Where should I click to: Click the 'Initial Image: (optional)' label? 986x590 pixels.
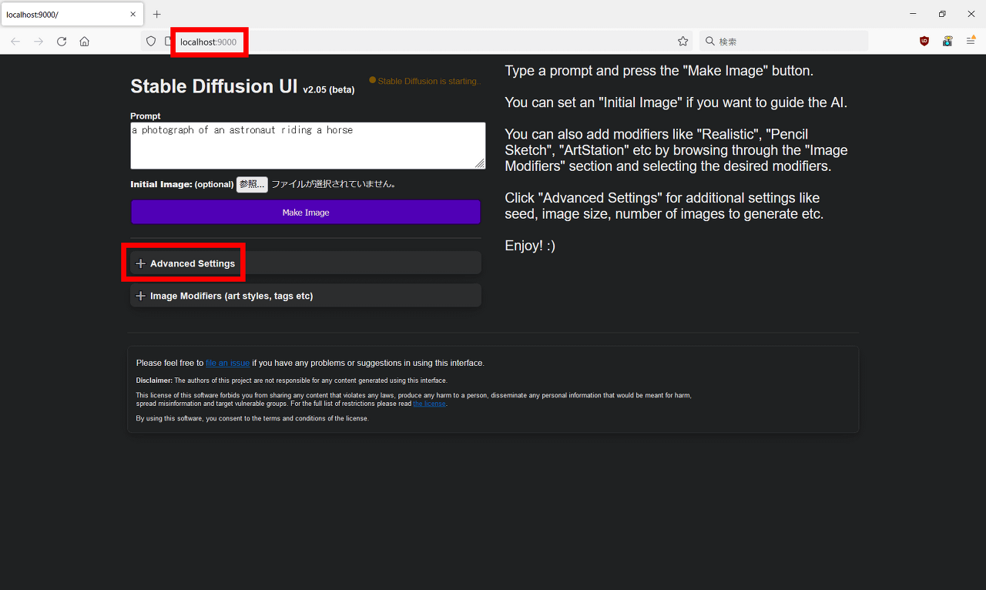182,184
